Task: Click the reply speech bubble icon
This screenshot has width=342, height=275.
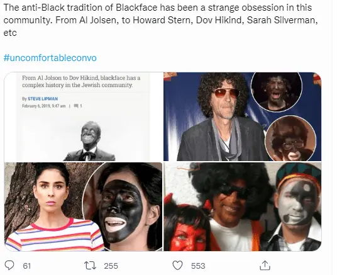Action: click(9, 266)
